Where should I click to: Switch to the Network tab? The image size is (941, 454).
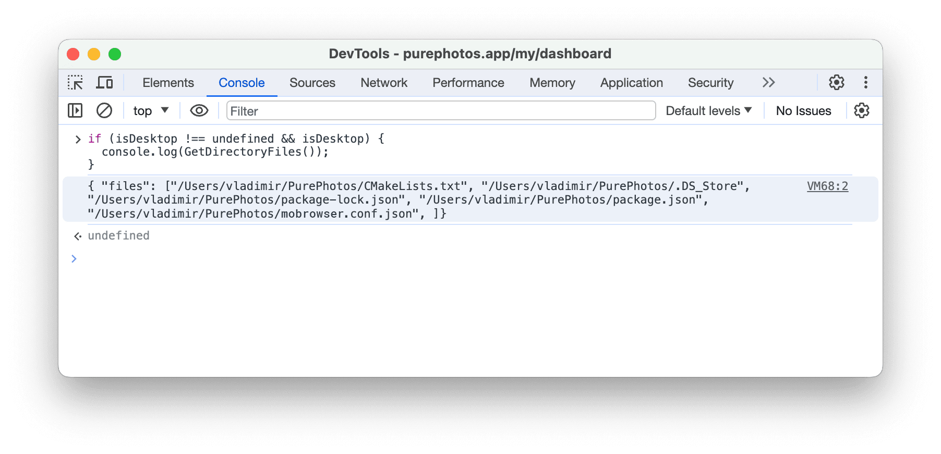[x=383, y=82]
